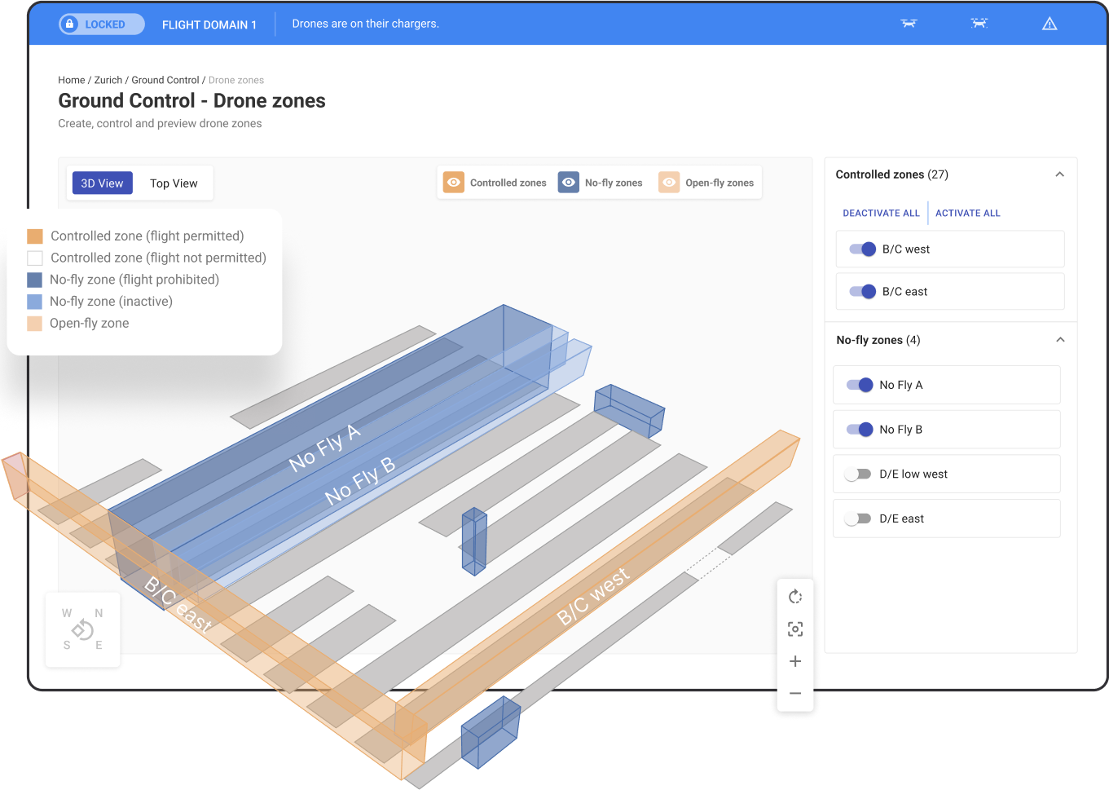Screen dimensions: 1109x790
Task: Collapse the Controlled zones section
Action: [x=1059, y=174]
